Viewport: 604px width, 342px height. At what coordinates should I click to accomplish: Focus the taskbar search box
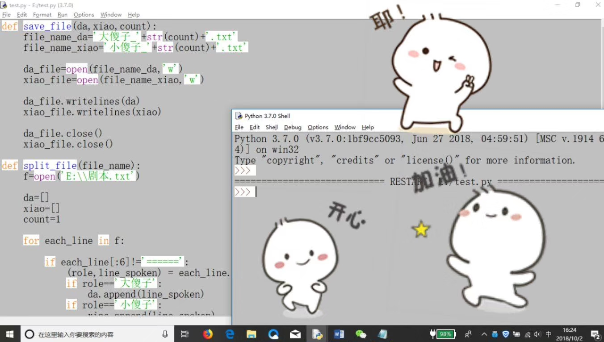(97, 334)
